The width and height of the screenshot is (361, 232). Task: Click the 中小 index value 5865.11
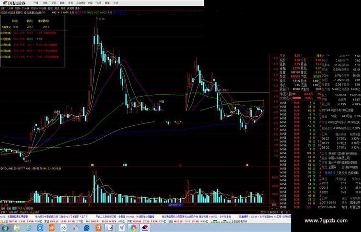tap(96, 221)
